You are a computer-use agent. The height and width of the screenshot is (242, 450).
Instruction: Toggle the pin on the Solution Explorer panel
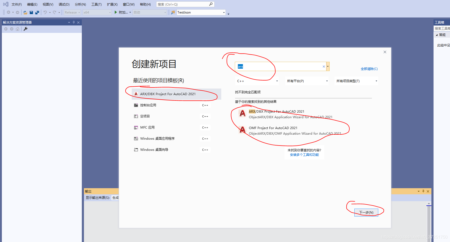click(73, 22)
